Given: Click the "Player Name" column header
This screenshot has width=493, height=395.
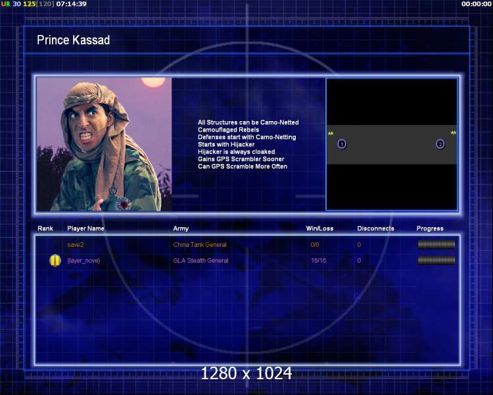Looking at the screenshot, I should click(85, 228).
